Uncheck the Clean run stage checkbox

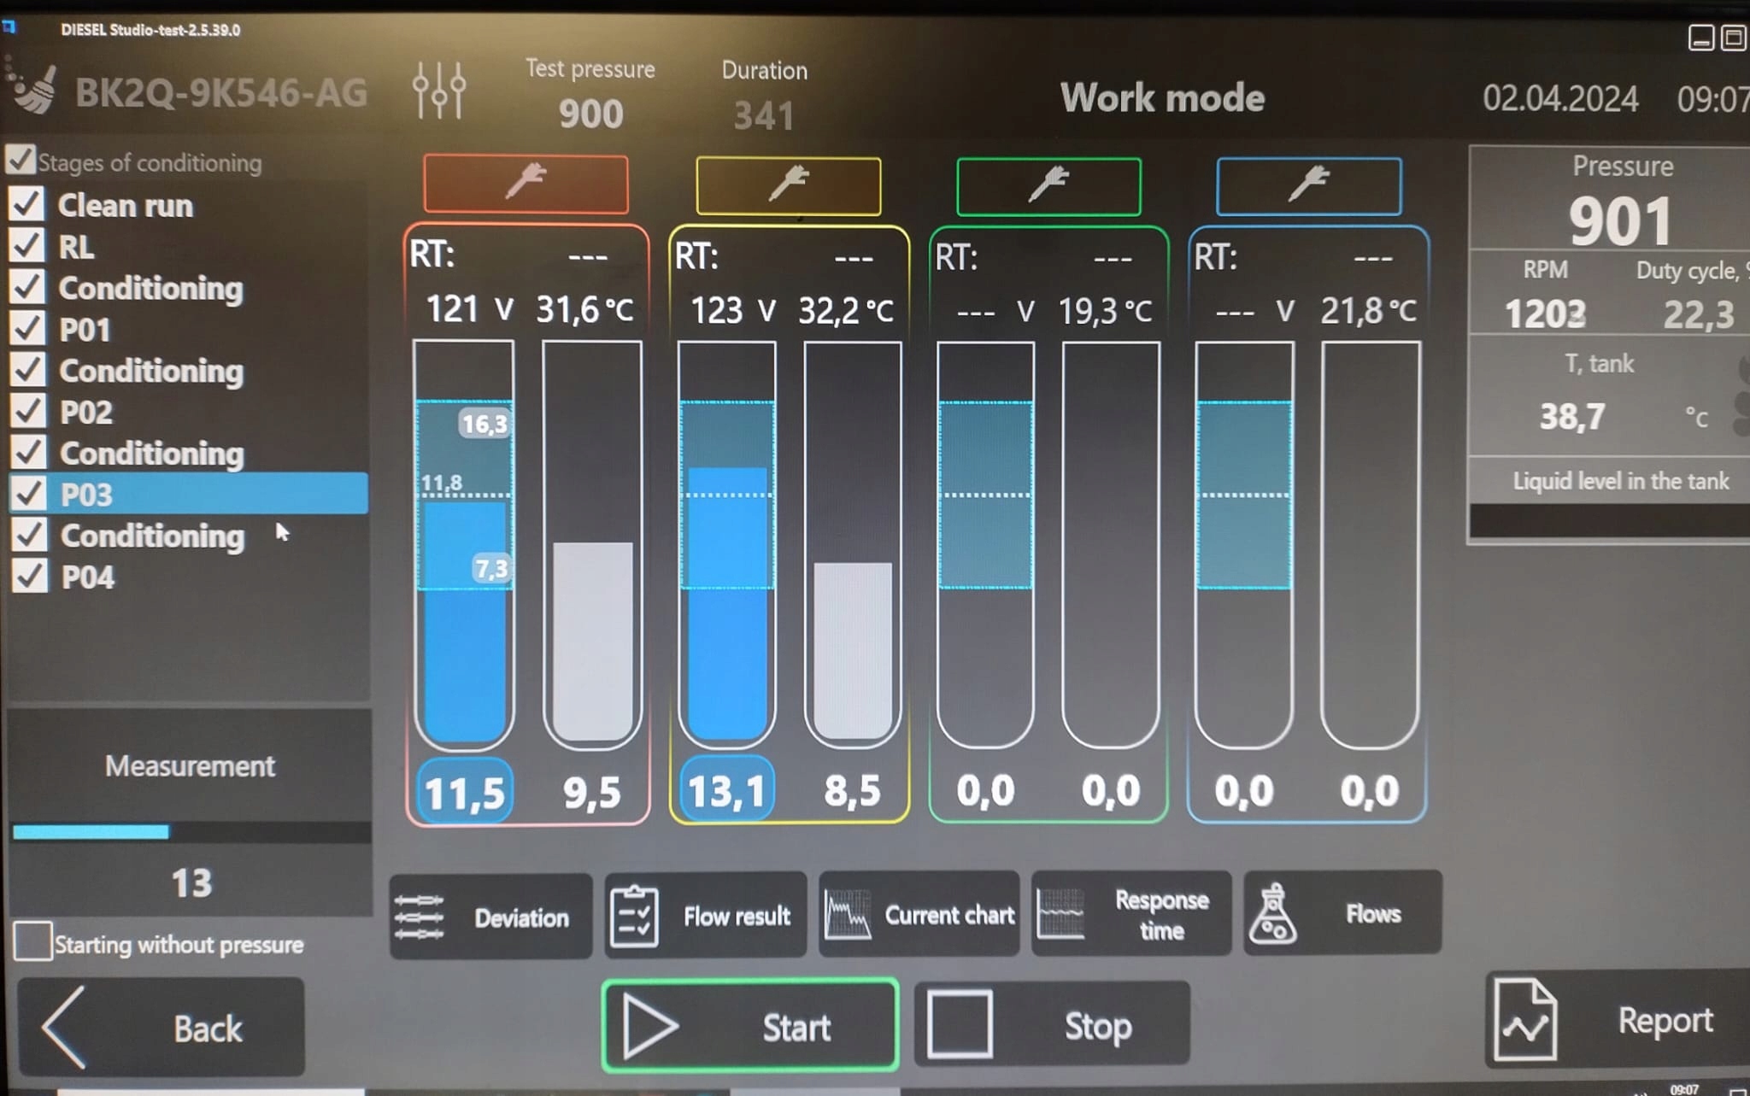(x=26, y=204)
